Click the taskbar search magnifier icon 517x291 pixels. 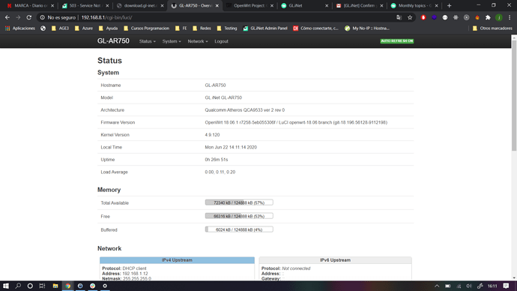(x=18, y=286)
